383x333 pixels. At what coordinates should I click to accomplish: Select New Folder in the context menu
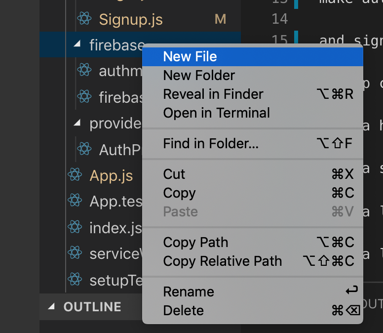[x=199, y=76]
